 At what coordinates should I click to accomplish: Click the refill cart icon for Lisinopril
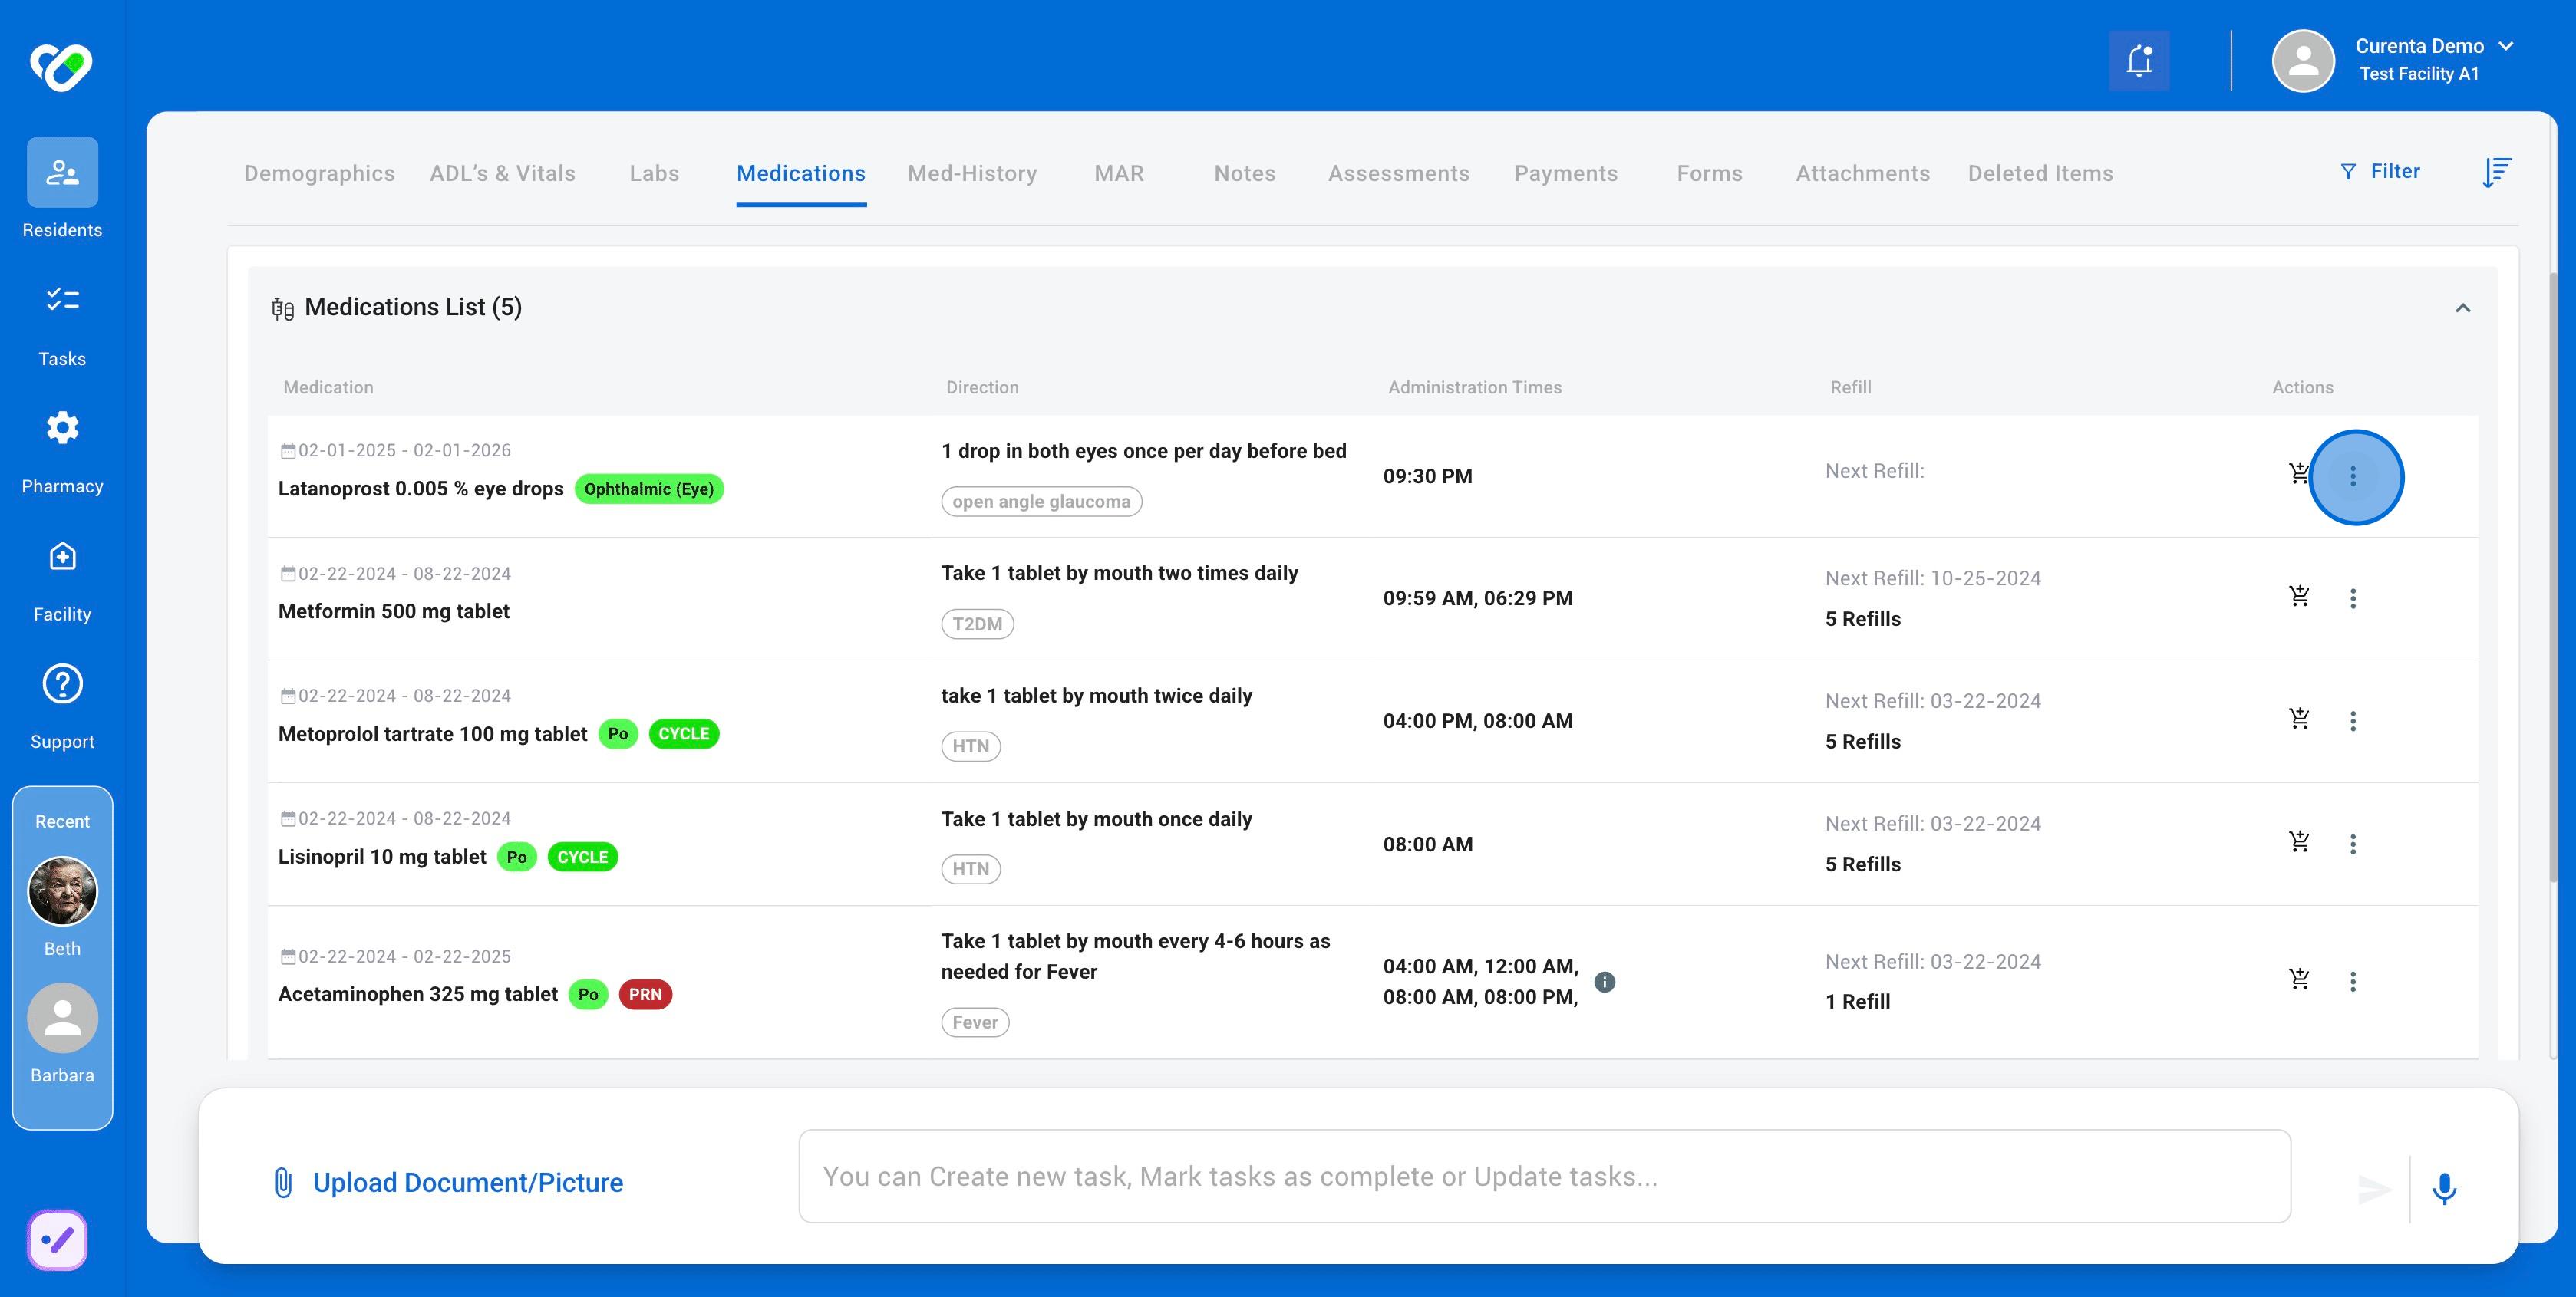pos(2299,842)
